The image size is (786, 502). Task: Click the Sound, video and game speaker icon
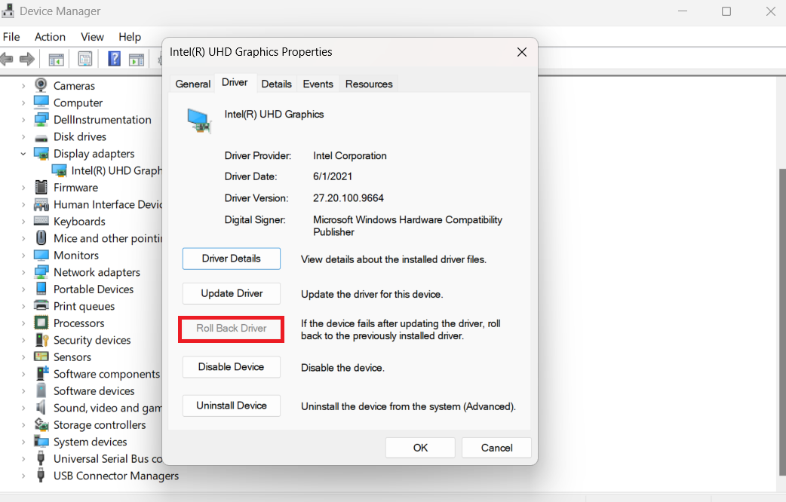[x=41, y=407]
